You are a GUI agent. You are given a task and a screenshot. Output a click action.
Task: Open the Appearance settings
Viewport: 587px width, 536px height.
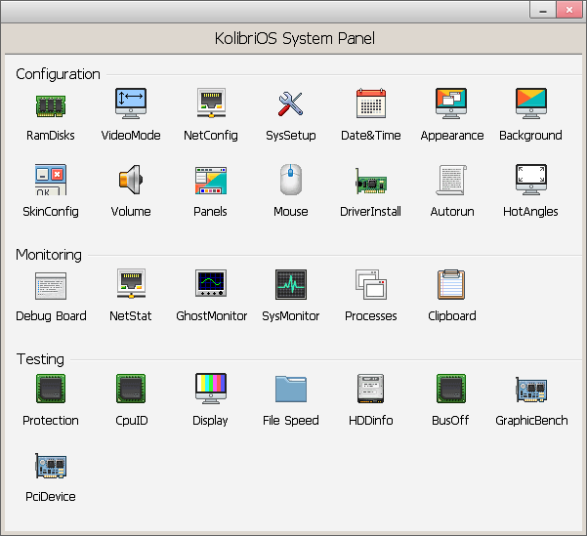coord(451,103)
